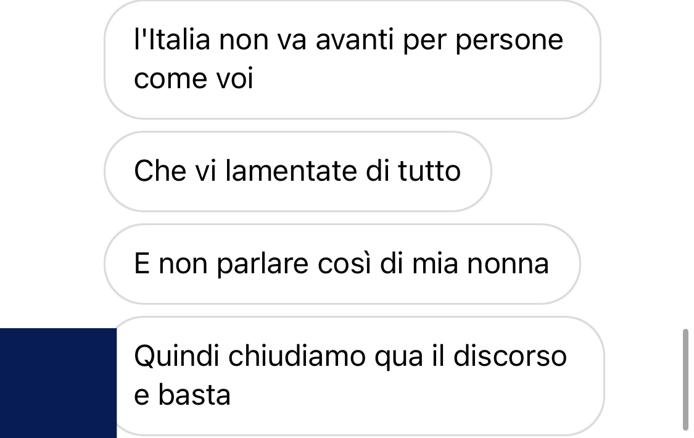Click the word 'l'Italia' in the top message
The height and width of the screenshot is (438, 694).
click(x=171, y=39)
